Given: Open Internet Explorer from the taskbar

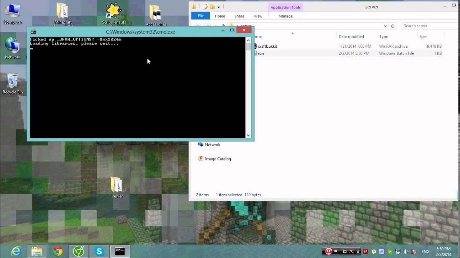Looking at the screenshot, I should [x=16, y=252].
